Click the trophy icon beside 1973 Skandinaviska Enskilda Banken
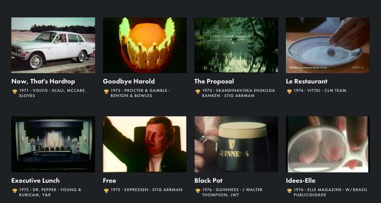This screenshot has width=381, height=203. pos(198,91)
